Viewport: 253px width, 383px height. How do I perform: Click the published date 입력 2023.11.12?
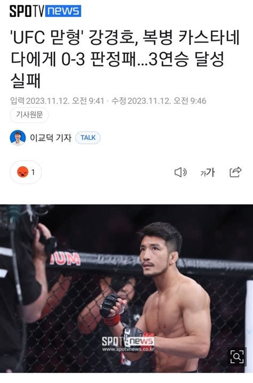click(x=57, y=101)
